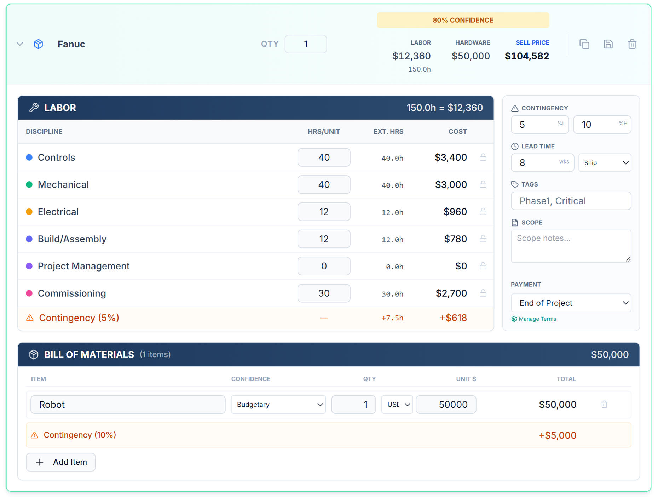Click the blue cube icon beside Fanuc
This screenshot has height=497, width=658.
pos(39,44)
